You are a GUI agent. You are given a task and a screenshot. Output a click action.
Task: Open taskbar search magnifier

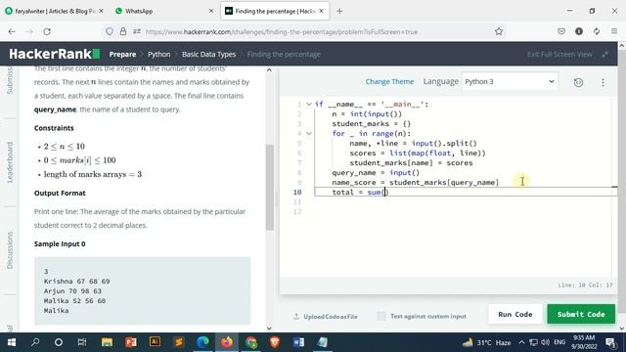35,342
